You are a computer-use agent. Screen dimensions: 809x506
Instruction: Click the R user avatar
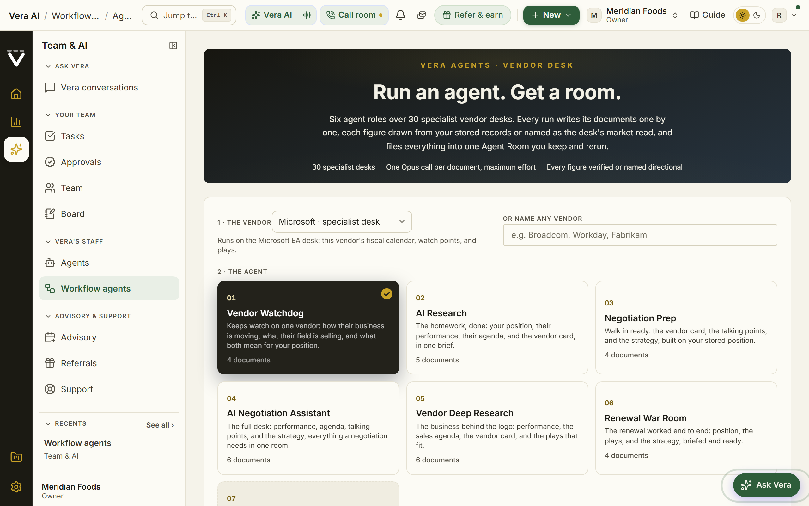pyautogui.click(x=779, y=15)
